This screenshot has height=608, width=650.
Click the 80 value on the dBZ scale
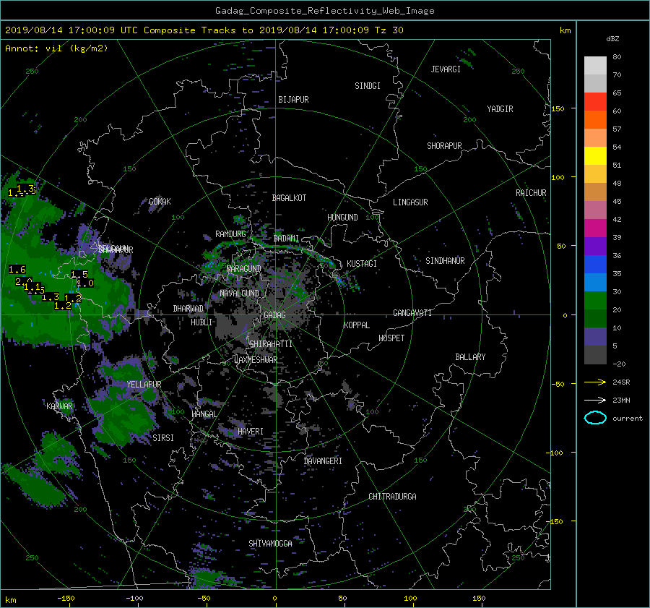pos(617,57)
